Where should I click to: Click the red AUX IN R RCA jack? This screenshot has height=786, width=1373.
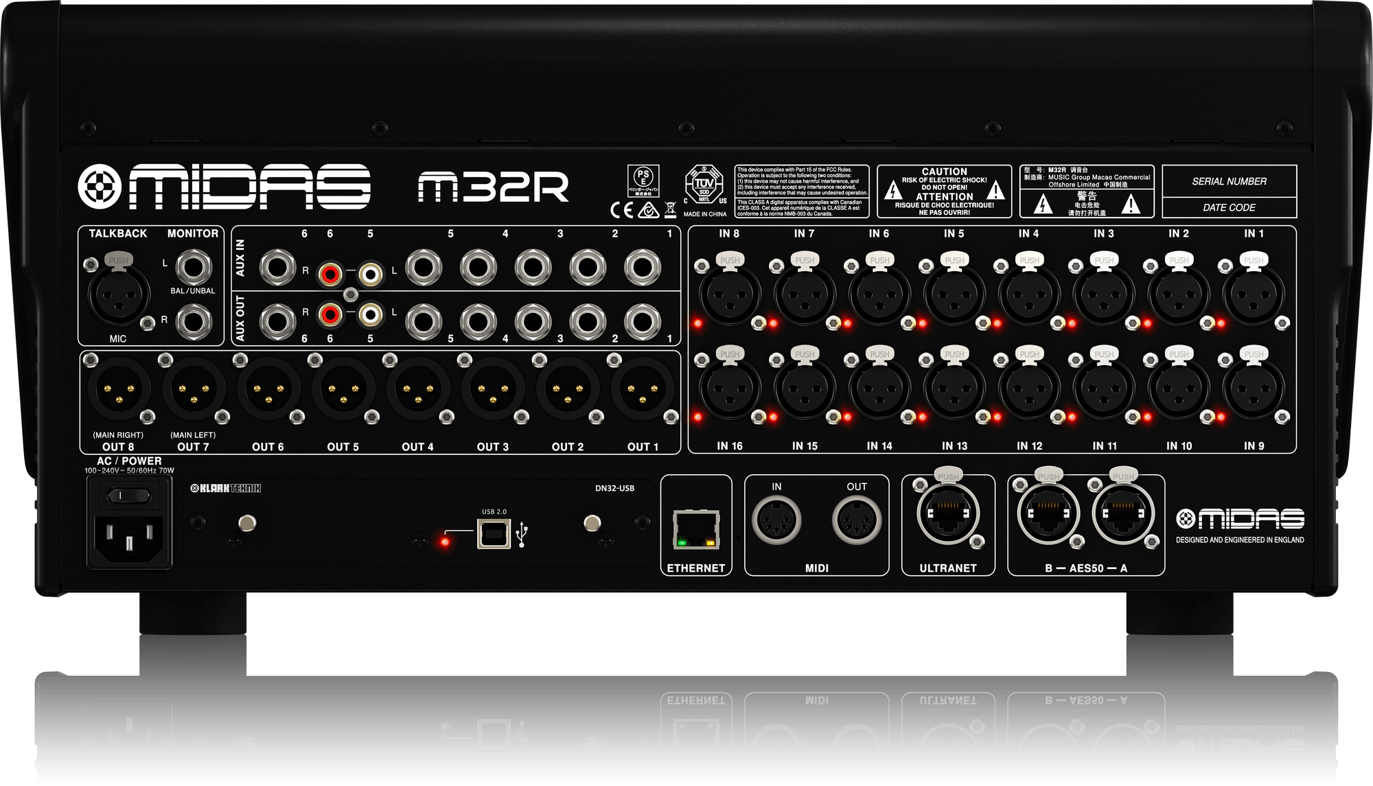pyautogui.click(x=330, y=275)
